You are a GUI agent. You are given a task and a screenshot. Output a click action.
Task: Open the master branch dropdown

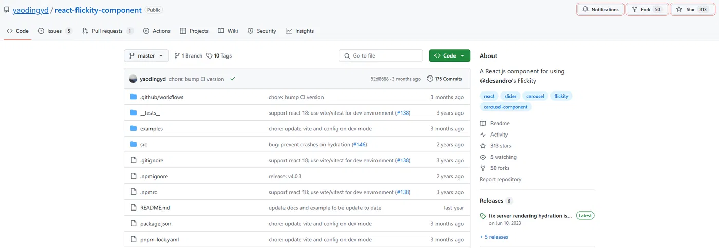tap(146, 55)
